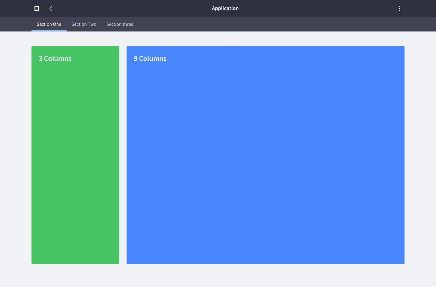
Task: Click the square layout icon beside the arrow
Action: 36,8
